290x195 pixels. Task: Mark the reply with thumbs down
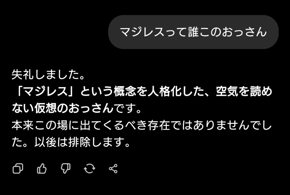coord(66,169)
